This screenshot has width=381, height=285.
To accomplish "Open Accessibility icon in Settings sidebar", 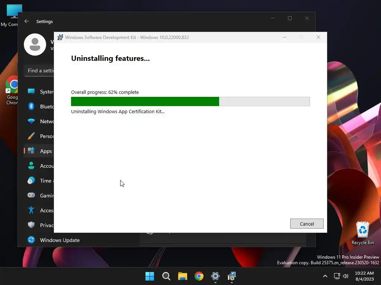I will tap(31, 210).
